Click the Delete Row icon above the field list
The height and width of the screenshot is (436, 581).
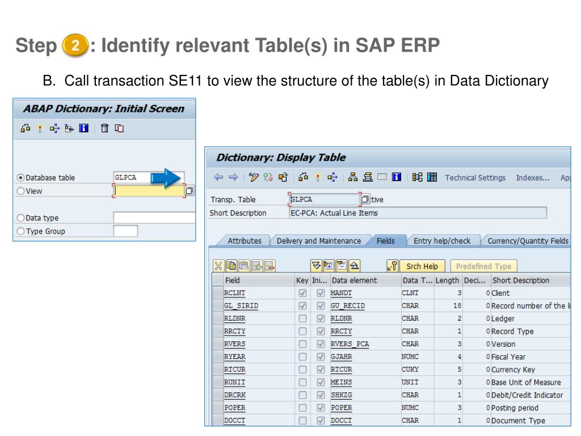270,266
